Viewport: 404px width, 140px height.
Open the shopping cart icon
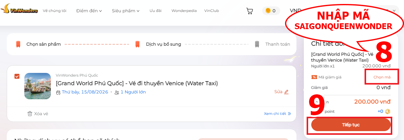pyautogui.click(x=249, y=11)
